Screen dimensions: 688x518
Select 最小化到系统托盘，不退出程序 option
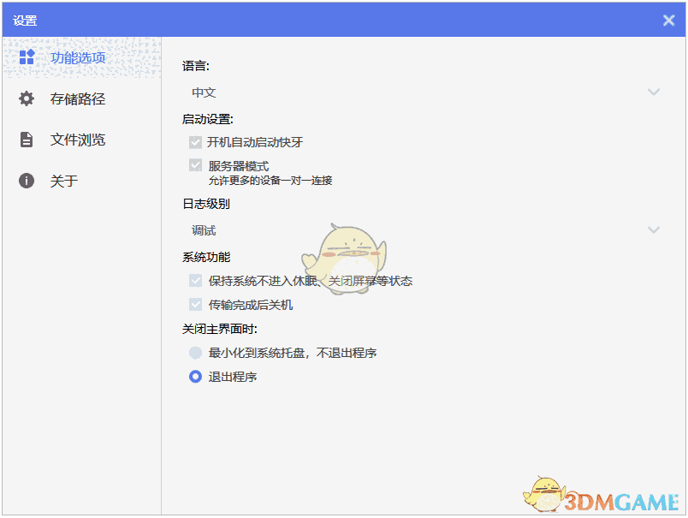195,352
